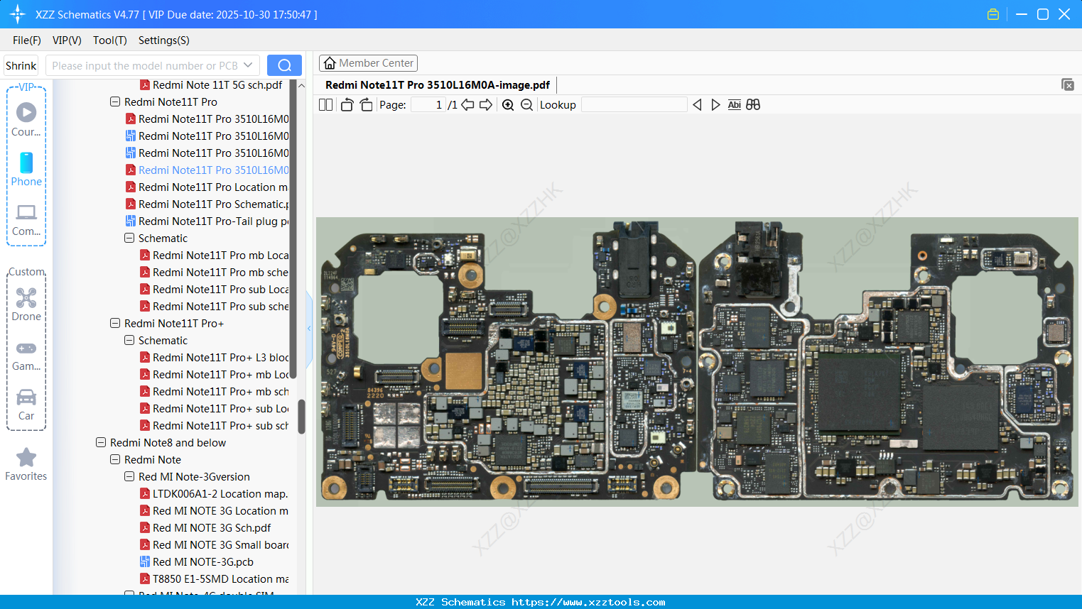Screen dimensions: 1082x609
Task: Click the binoculars search icon
Action: 753,105
